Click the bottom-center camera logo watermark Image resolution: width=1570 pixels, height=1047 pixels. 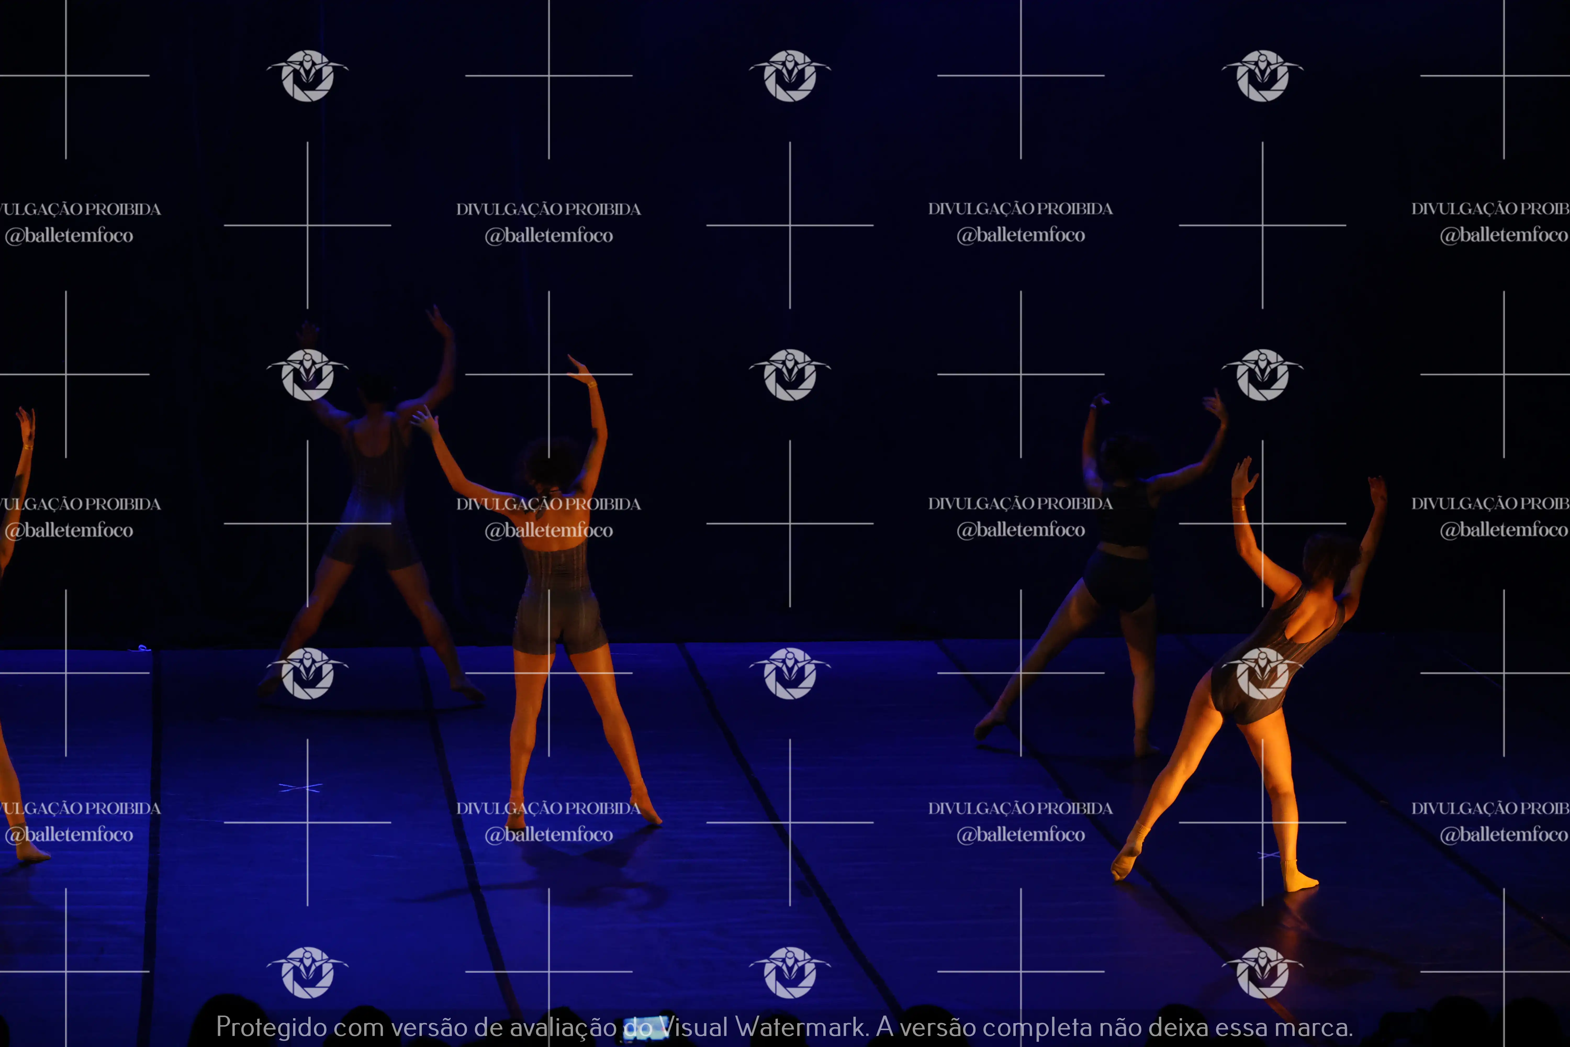790,972
